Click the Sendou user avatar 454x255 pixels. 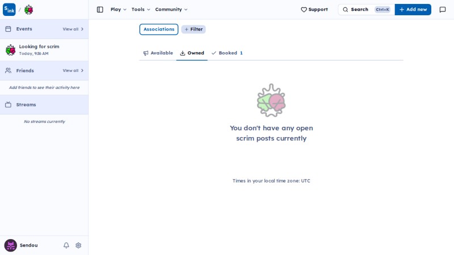tap(10, 245)
